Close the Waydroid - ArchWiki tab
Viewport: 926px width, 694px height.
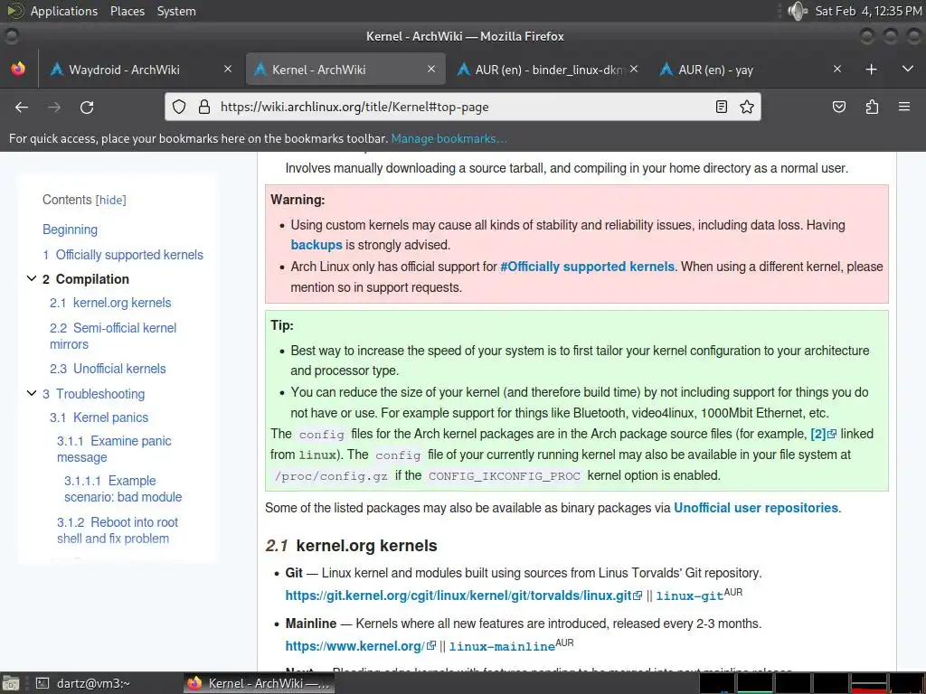coord(228,69)
